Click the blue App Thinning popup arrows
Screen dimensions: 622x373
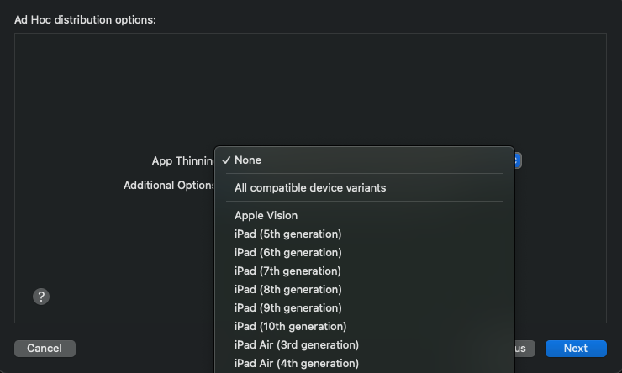(518, 160)
